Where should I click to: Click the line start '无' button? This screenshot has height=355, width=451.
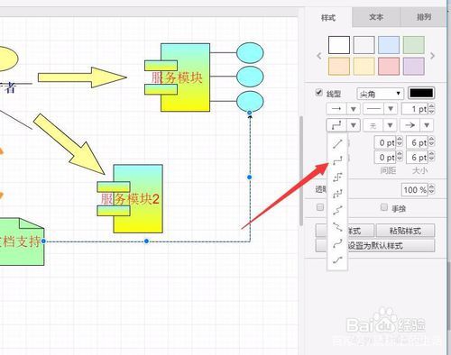click(x=373, y=125)
